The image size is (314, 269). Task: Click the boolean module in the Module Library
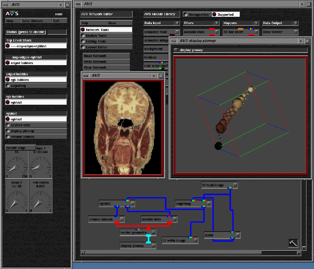point(156,57)
